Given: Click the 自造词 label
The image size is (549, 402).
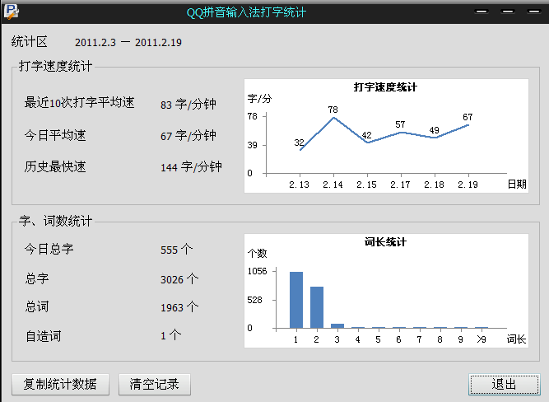Looking at the screenshot, I should [x=43, y=336].
